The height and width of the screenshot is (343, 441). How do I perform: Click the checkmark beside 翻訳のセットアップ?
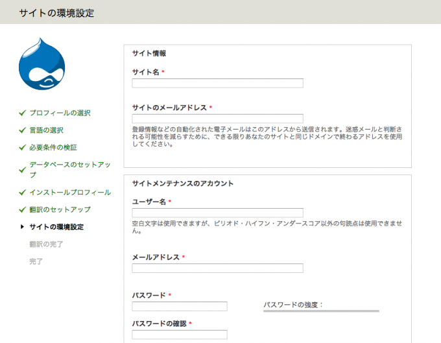click(x=22, y=210)
